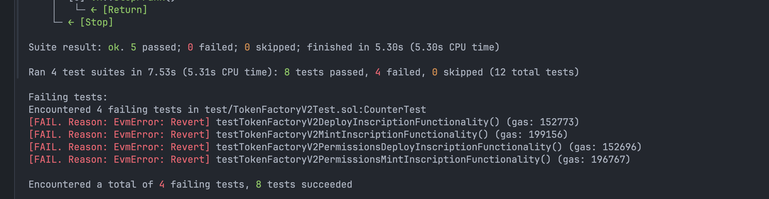
Task: Click the gas: 152696 value
Action: (605, 147)
